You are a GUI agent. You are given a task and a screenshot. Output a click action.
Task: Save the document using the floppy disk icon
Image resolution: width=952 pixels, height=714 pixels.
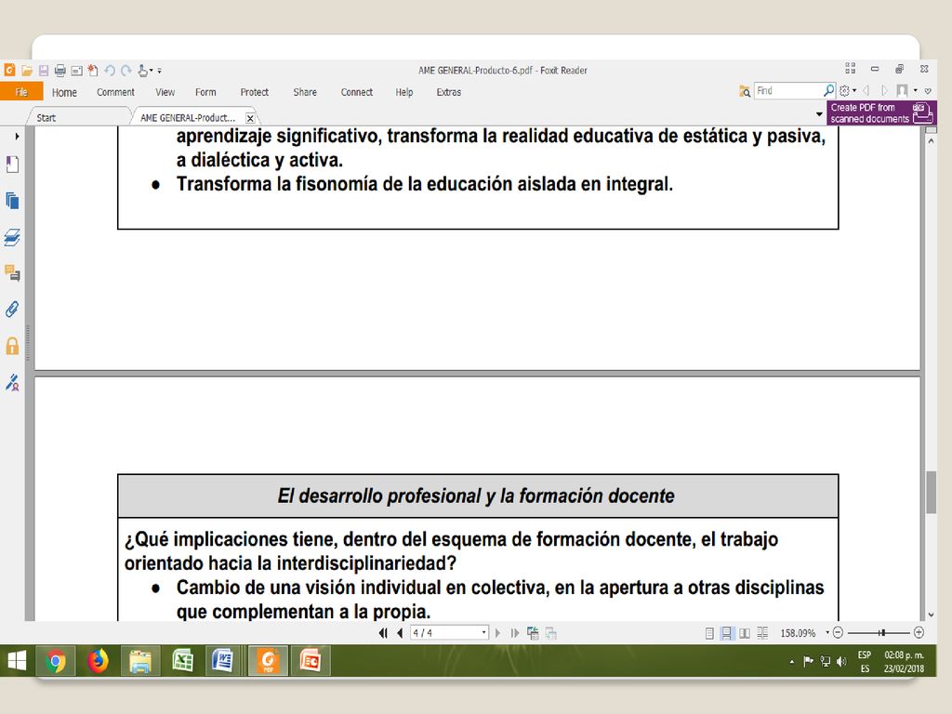click(43, 71)
